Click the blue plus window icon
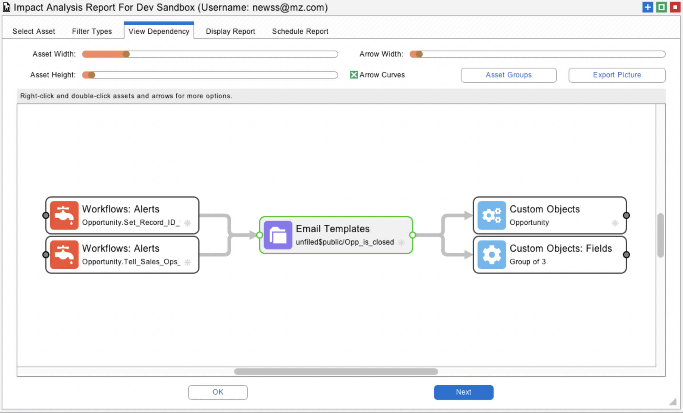The image size is (683, 413). click(647, 7)
